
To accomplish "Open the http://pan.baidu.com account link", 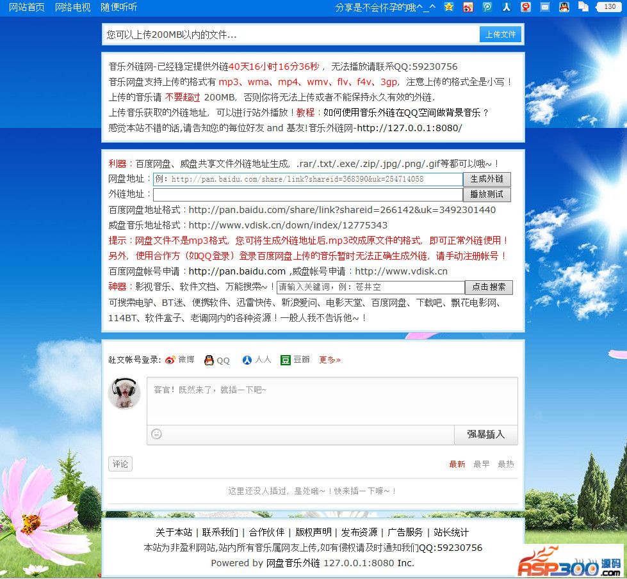I will tap(237, 272).
